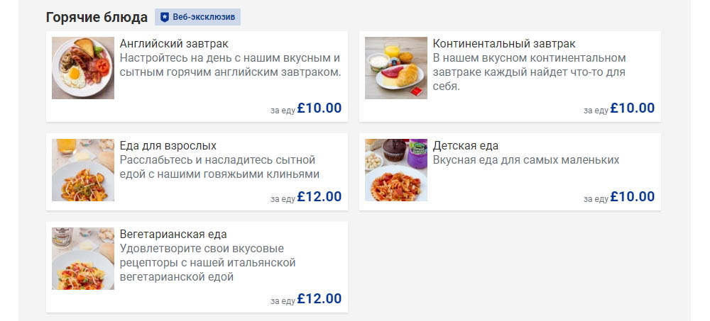Click the English breakfast description text
The width and height of the screenshot is (710, 321).
point(230,65)
